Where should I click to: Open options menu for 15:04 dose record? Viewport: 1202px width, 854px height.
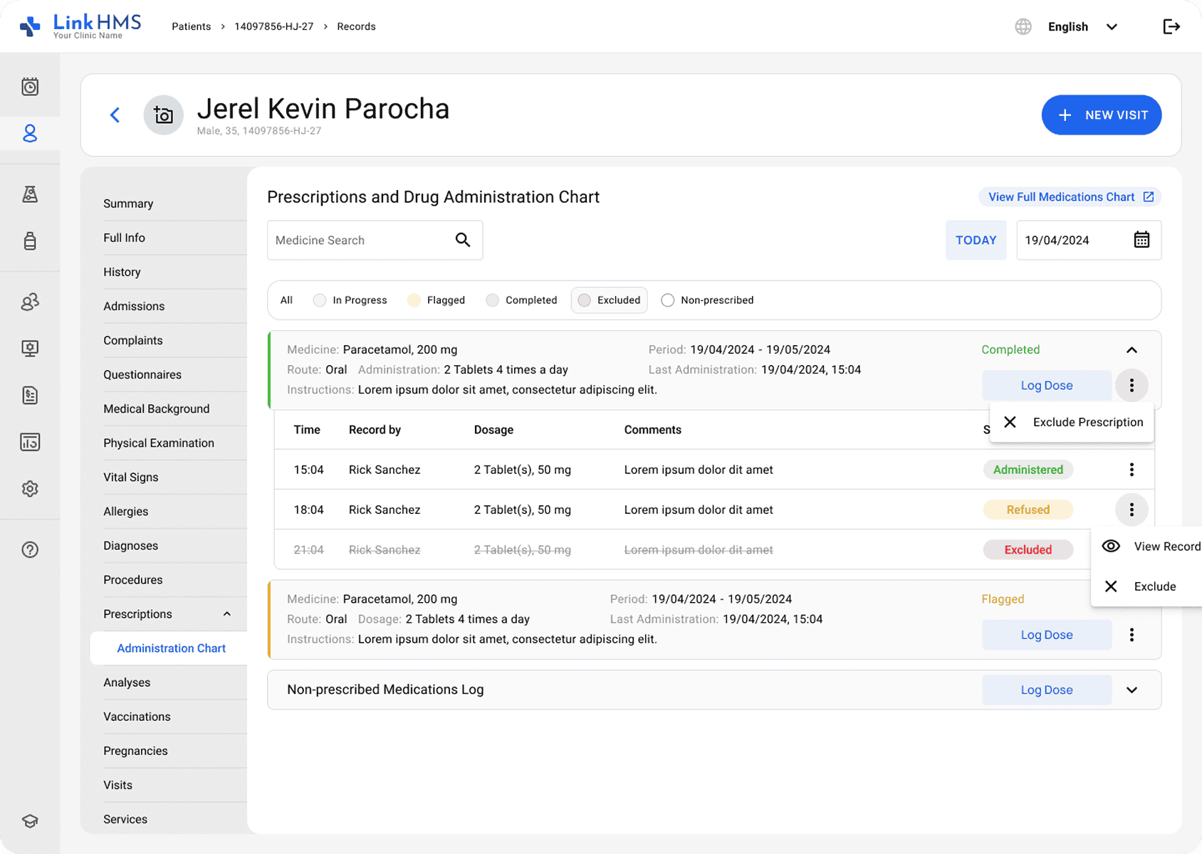point(1131,470)
